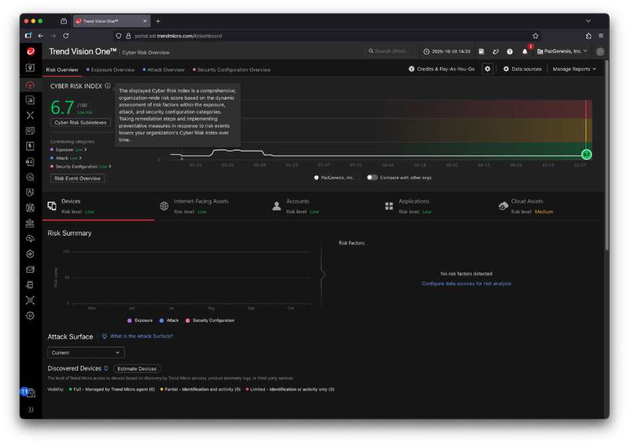Switch to the Exposure Overview tab

click(112, 70)
